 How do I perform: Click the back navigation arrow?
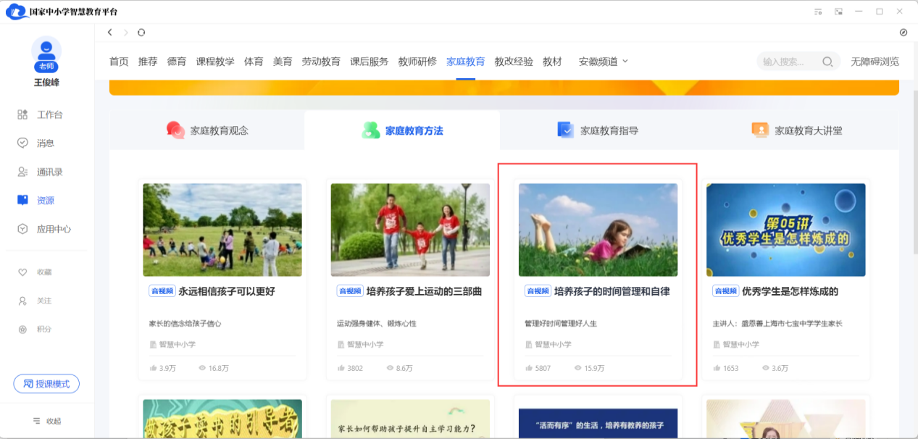coord(110,33)
